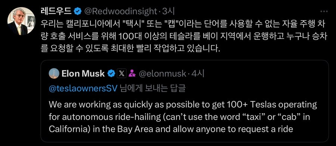Open Elon Musk's small rocket avatar
Image resolution: width=336 pixels, height=146 pixels.
[54, 73]
